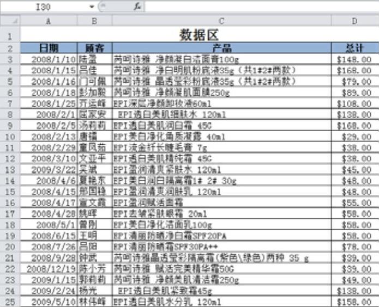Select customer cell 郭莉莉
The height and width of the screenshot is (307, 379).
[95, 280]
